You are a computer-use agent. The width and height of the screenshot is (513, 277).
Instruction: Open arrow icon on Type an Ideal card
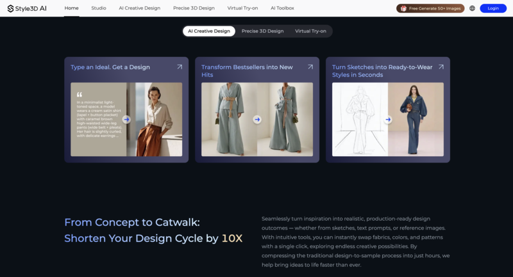tap(180, 67)
